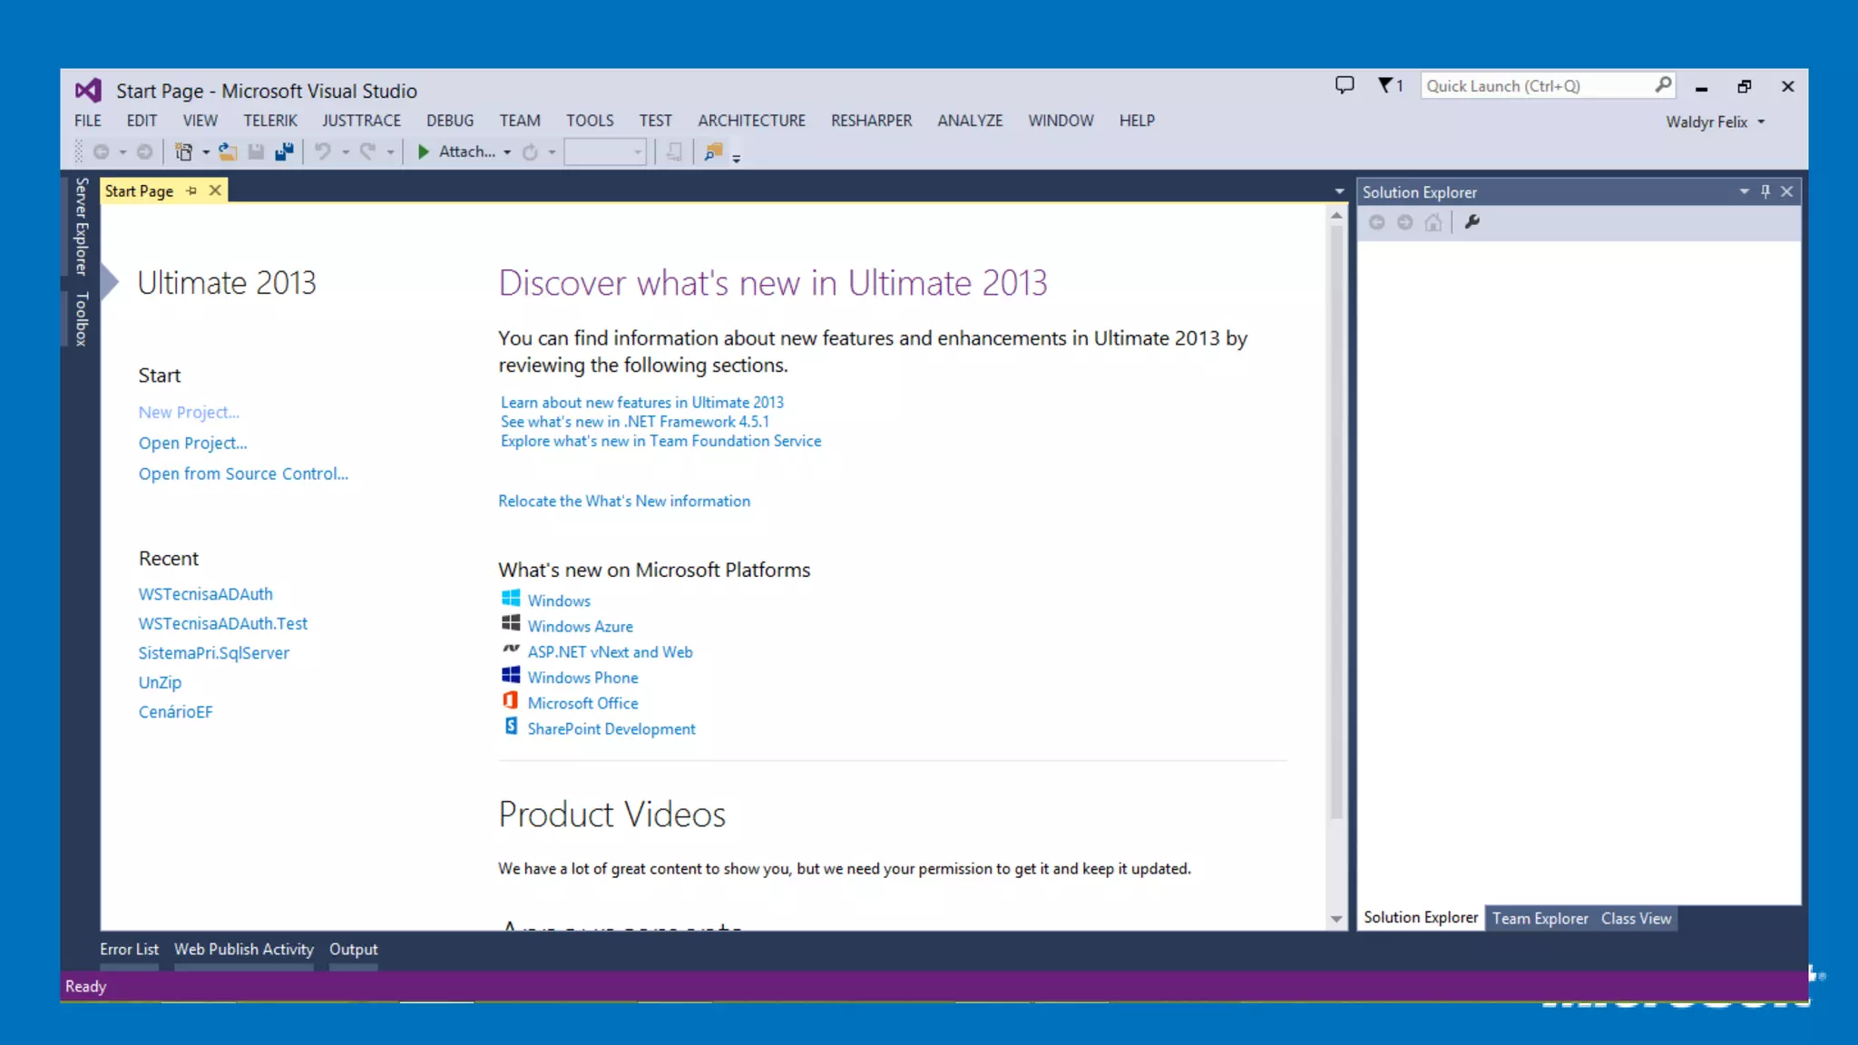
Task: Open the recent project WSTecnisaADAuth.Test
Action: (223, 623)
